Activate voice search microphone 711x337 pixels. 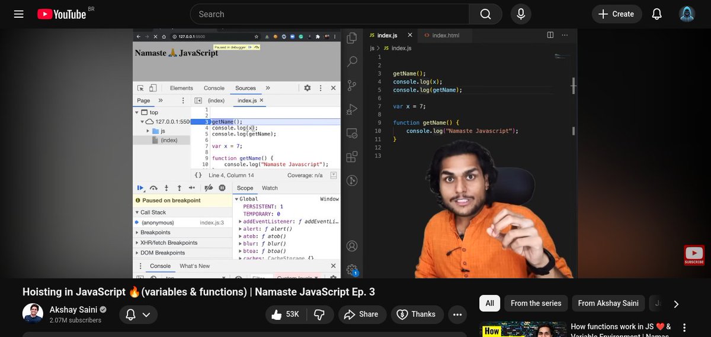pyautogui.click(x=521, y=14)
